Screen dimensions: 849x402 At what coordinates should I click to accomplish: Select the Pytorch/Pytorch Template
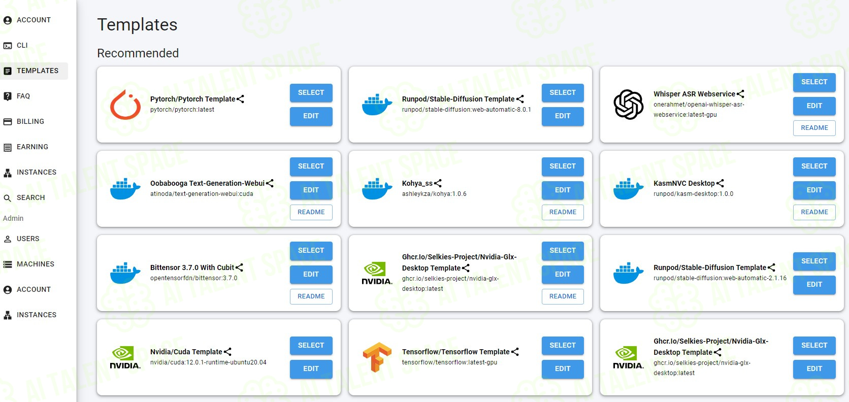[311, 93]
